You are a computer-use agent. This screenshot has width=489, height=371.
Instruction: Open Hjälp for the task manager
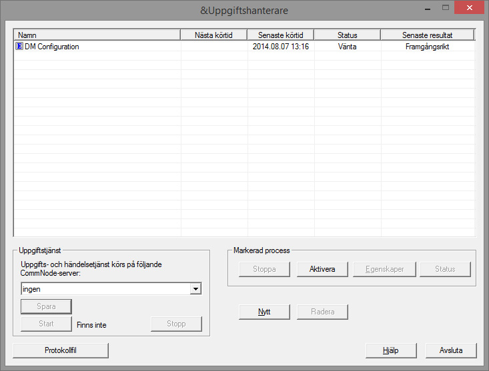coord(391,350)
